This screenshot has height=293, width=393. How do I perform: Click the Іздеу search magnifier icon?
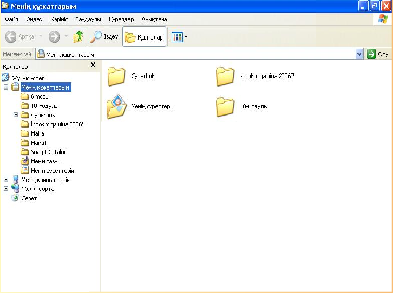tap(96, 36)
